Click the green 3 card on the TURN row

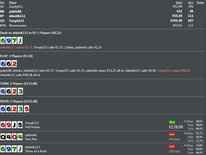point(20,91)
